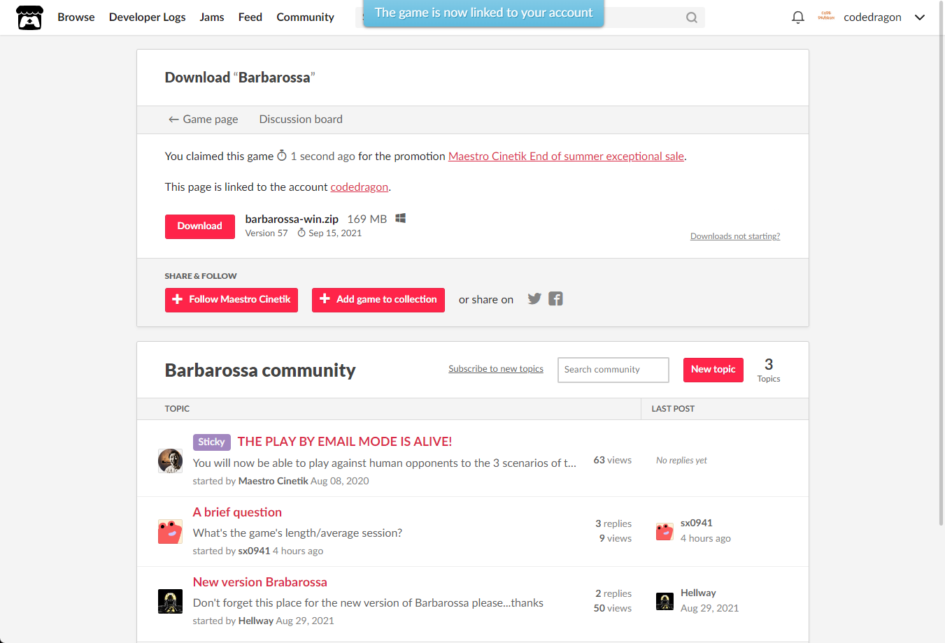Image resolution: width=945 pixels, height=643 pixels.
Task: Click the '4 hours ago' last post time
Action: [706, 538]
